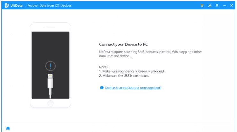Close the UltData window

click(x=232, y=5)
